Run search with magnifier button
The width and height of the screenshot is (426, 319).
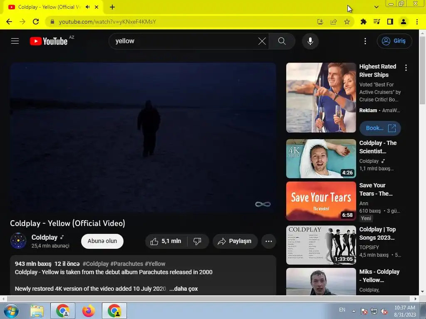282,41
